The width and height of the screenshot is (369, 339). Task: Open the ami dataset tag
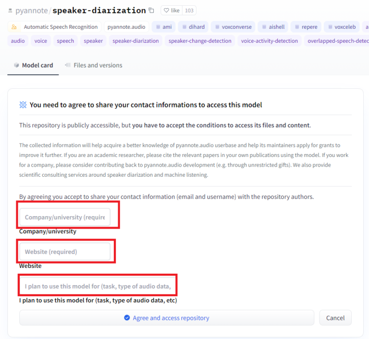[163, 27]
